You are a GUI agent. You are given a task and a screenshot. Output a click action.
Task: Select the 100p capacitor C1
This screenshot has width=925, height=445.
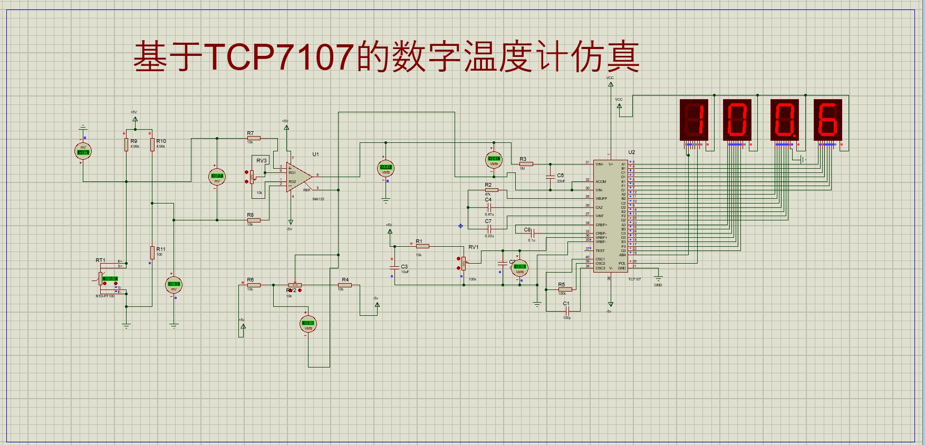(567, 311)
